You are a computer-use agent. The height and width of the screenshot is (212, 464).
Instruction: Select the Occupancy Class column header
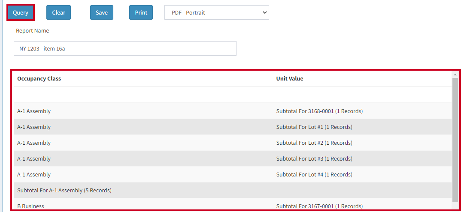[x=39, y=78]
